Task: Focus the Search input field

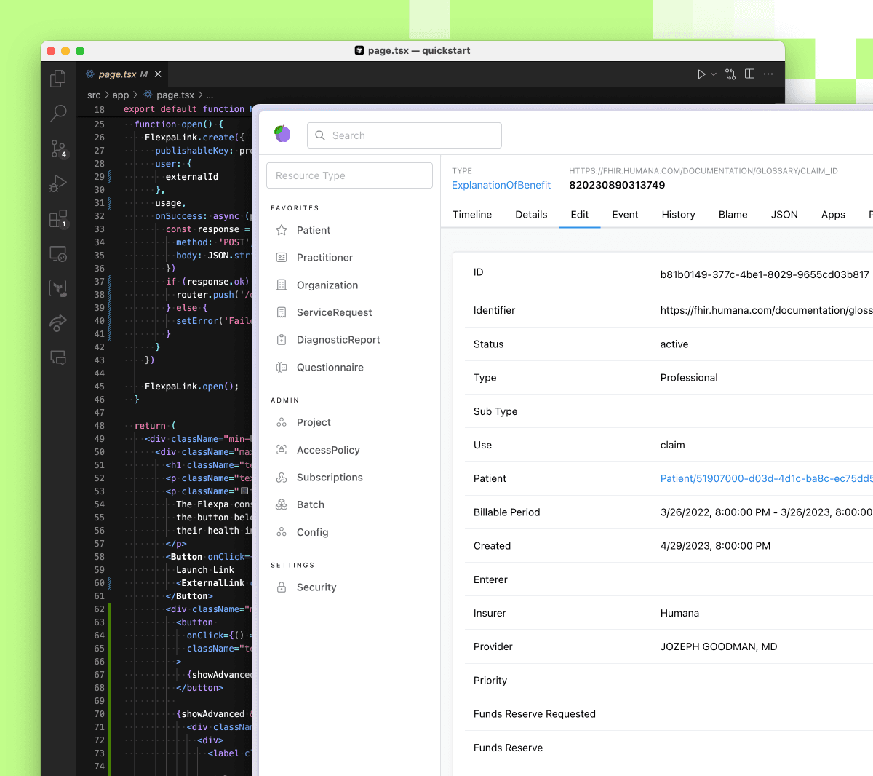Action: [x=404, y=135]
